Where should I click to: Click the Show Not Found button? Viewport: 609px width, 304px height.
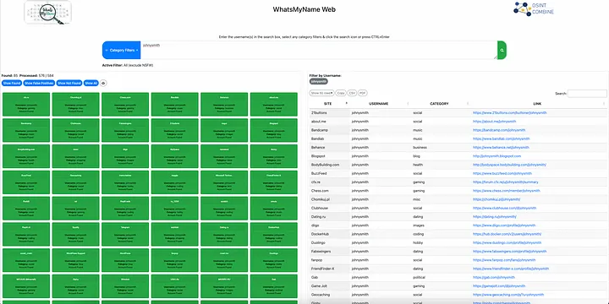[x=69, y=83]
